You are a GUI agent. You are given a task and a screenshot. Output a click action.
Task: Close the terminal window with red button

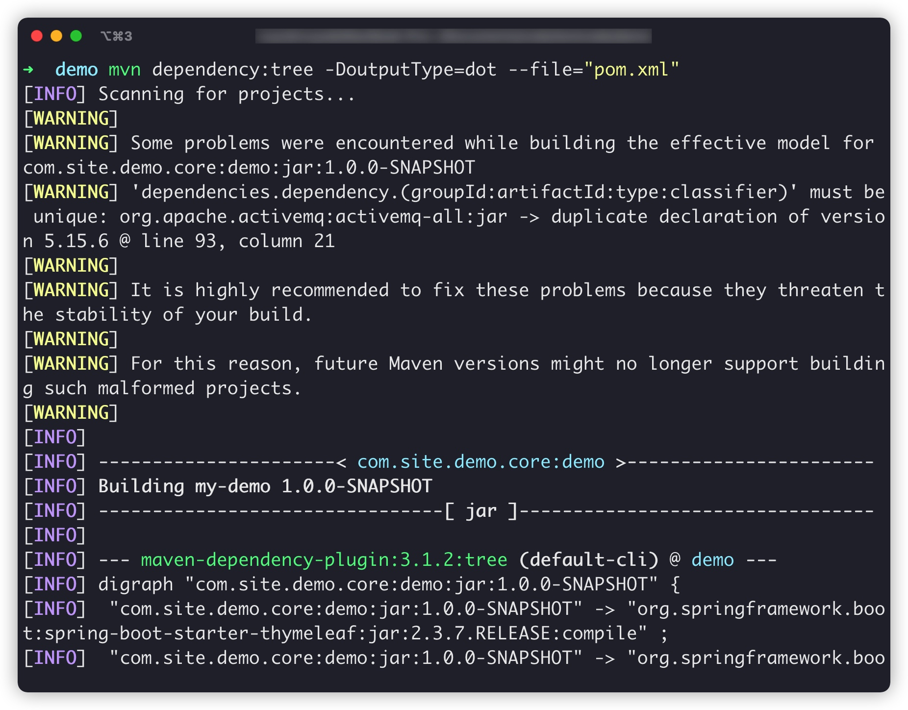coord(37,36)
